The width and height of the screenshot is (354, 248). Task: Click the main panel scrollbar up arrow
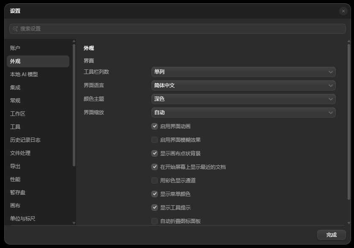[349, 41]
